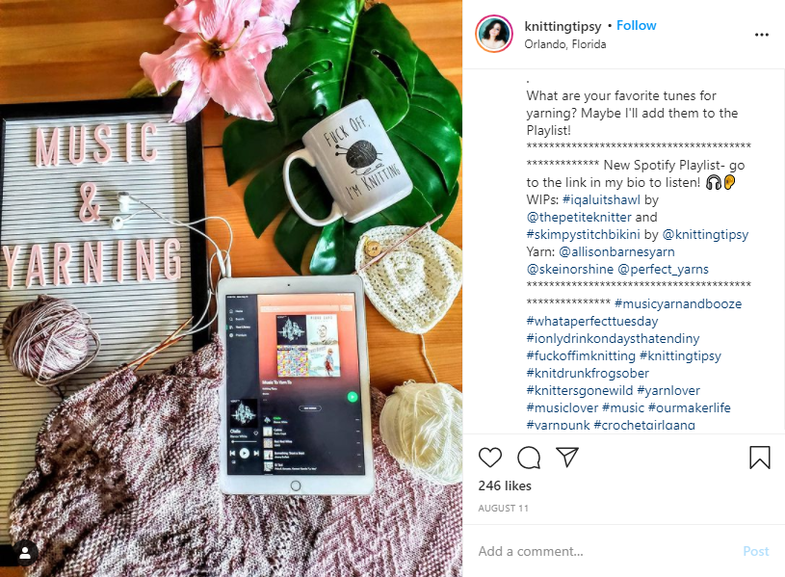Save the post with the bookmark icon
Image resolution: width=785 pixels, height=577 pixels.
coord(759,458)
